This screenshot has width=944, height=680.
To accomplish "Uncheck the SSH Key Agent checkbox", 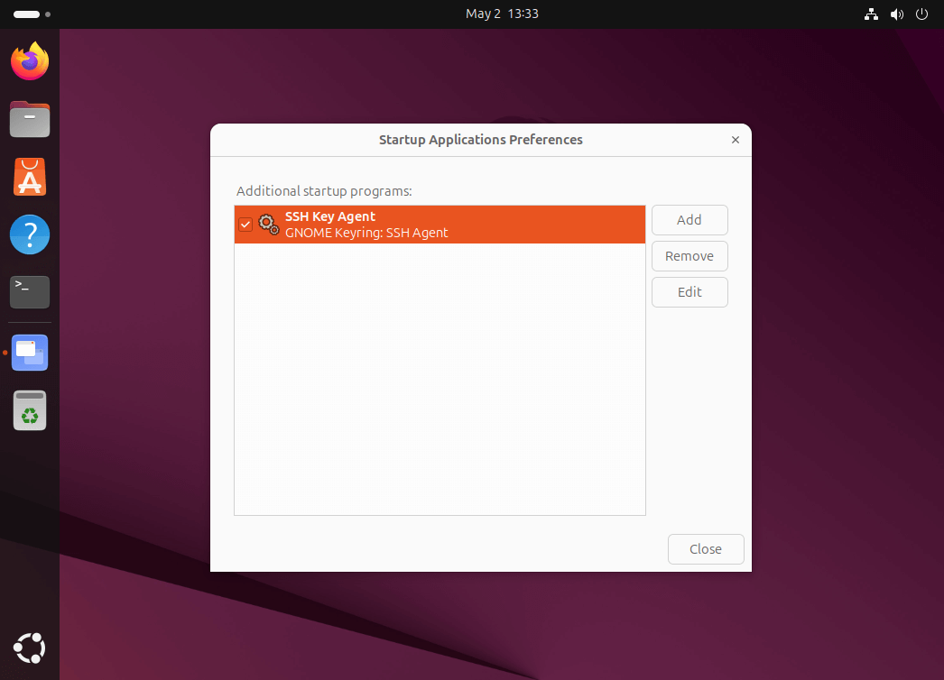I will point(245,225).
